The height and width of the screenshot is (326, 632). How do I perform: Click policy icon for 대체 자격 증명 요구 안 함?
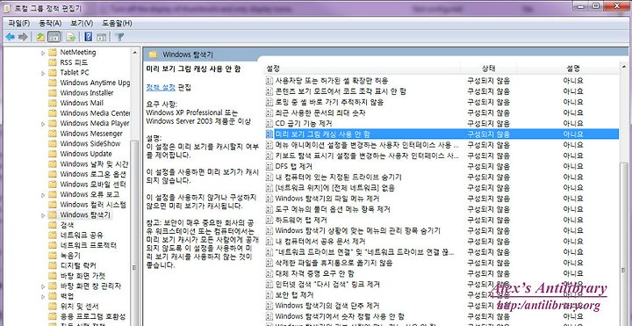pyautogui.click(x=269, y=273)
